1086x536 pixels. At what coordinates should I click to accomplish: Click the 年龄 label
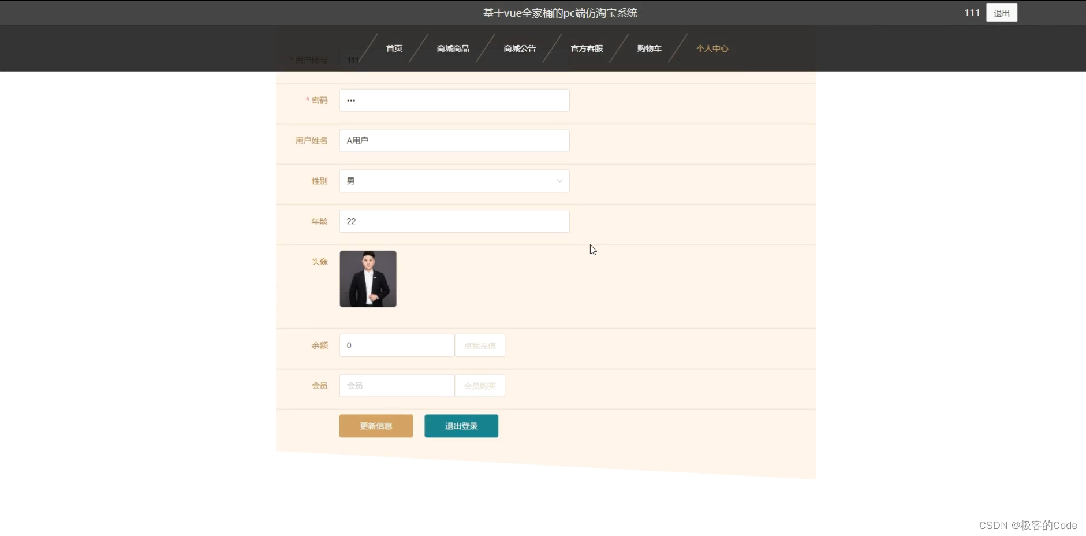(319, 221)
